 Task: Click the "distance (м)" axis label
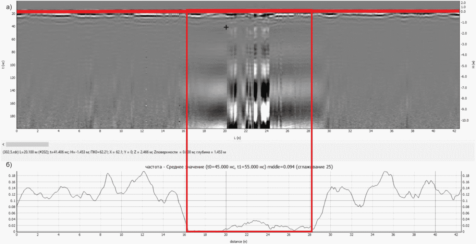click(238, 241)
